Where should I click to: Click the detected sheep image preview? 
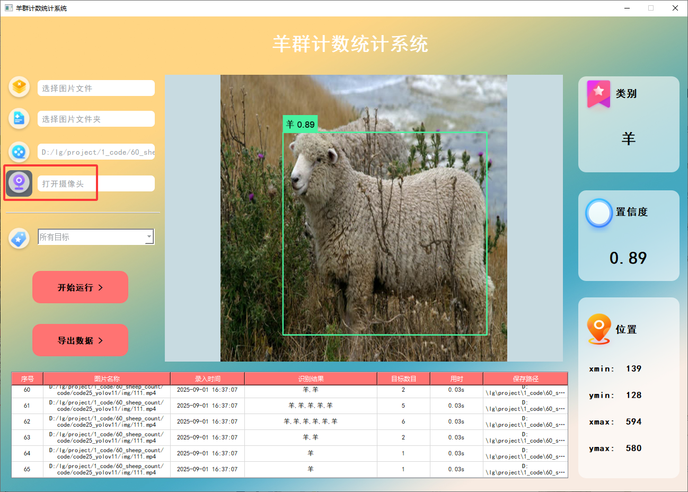coord(364,218)
